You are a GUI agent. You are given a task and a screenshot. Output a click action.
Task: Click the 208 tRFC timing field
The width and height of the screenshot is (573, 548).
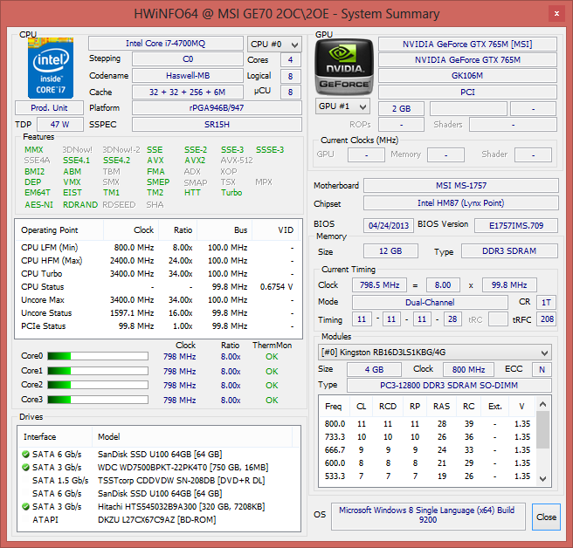click(x=547, y=319)
